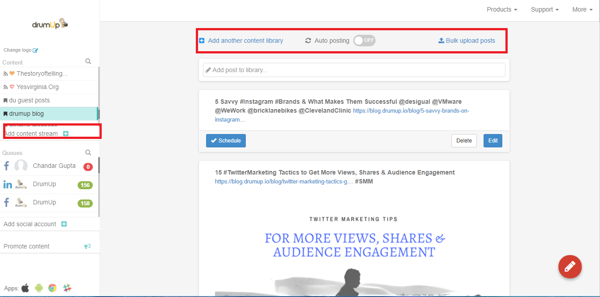This screenshot has width=600, height=297.
Task: Open Chandar Gupta queue
Action: click(x=49, y=166)
